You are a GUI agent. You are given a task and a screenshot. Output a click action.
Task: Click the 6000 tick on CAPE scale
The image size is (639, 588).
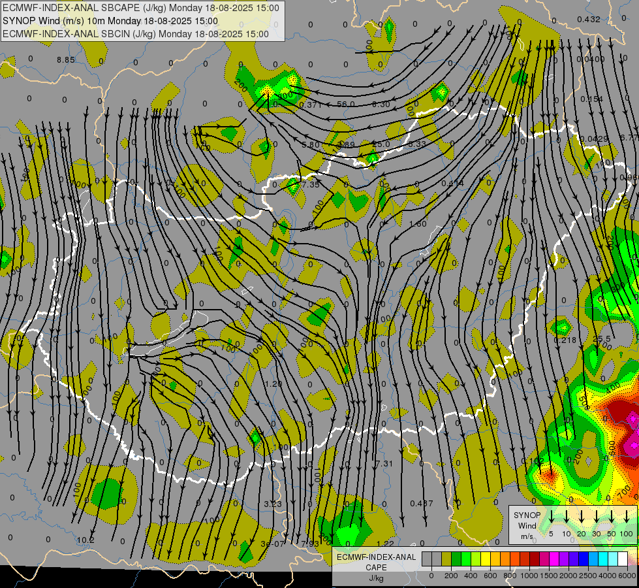click(627, 576)
